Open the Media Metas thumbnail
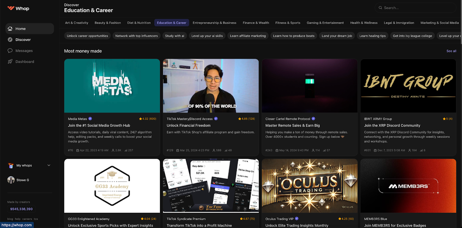Viewport: 462px width, 228px height. pyautogui.click(x=113, y=85)
